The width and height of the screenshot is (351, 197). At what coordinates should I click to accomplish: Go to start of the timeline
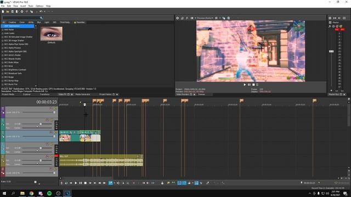pyautogui.click(x=90, y=183)
